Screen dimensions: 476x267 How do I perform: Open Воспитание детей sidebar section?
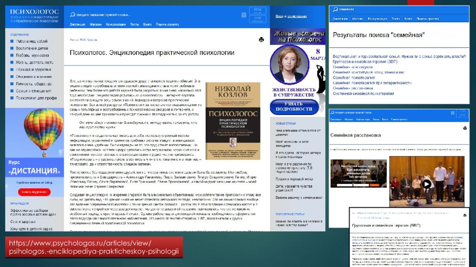(32, 48)
